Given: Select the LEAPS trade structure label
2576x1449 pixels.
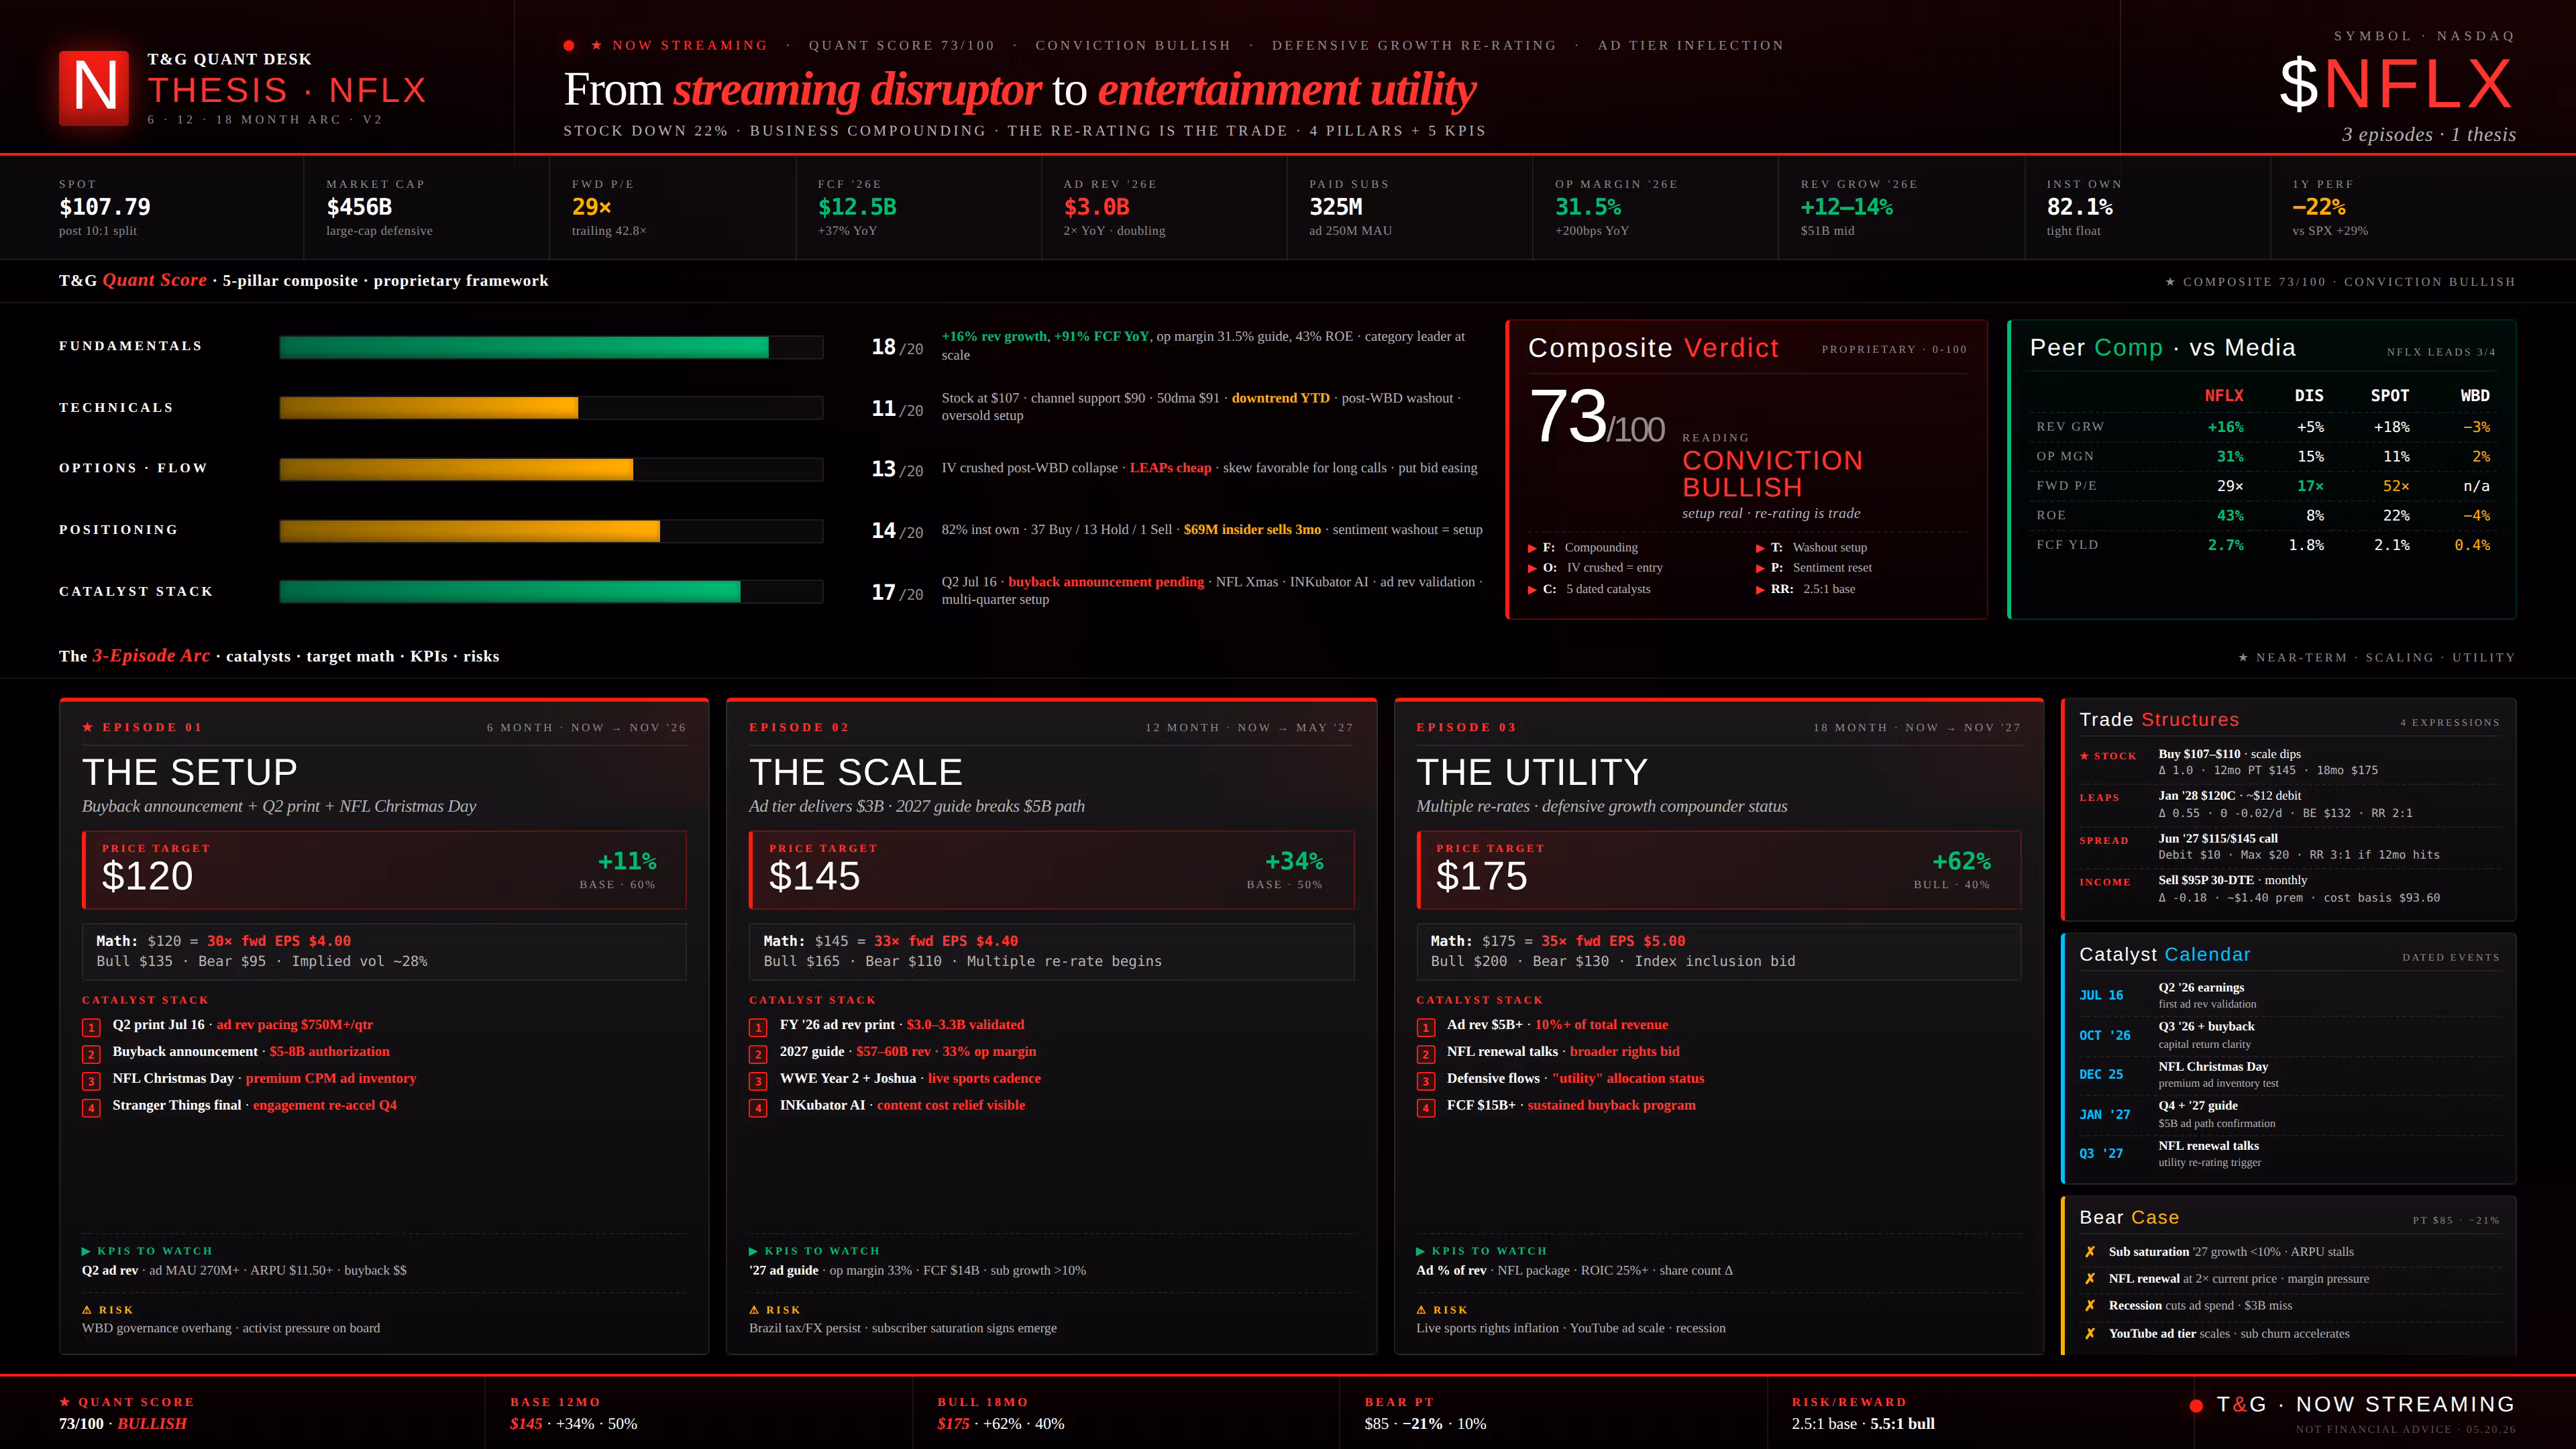Looking at the screenshot, I should coord(2099,798).
